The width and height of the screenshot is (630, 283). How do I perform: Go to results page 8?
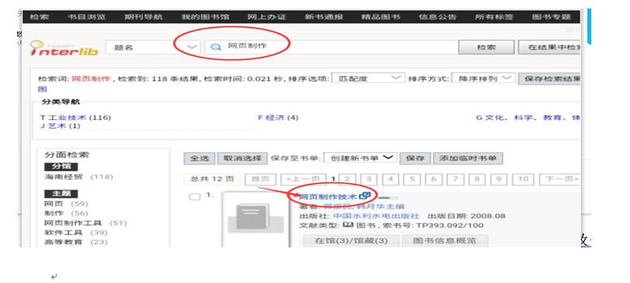(x=477, y=179)
